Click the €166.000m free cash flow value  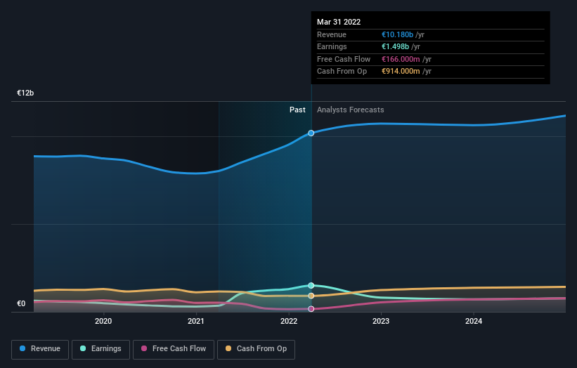coord(401,59)
